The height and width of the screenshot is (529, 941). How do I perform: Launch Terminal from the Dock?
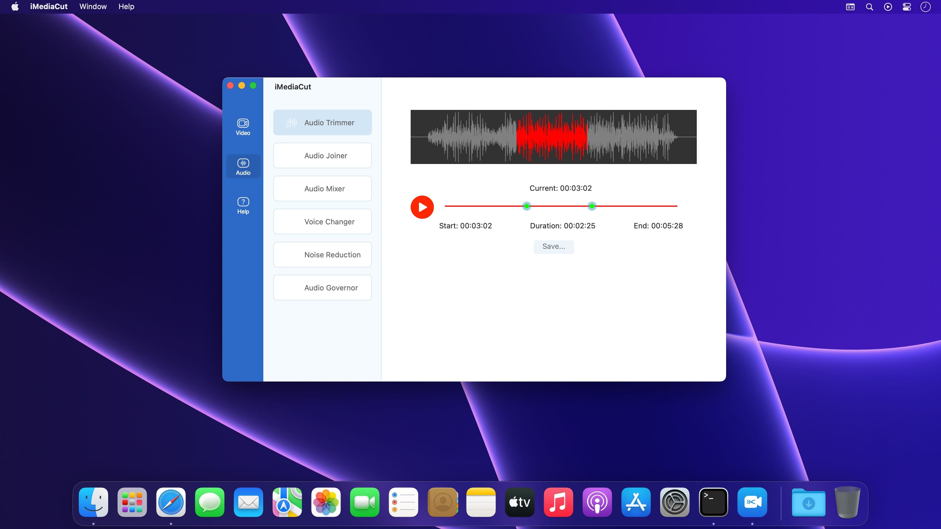713,502
